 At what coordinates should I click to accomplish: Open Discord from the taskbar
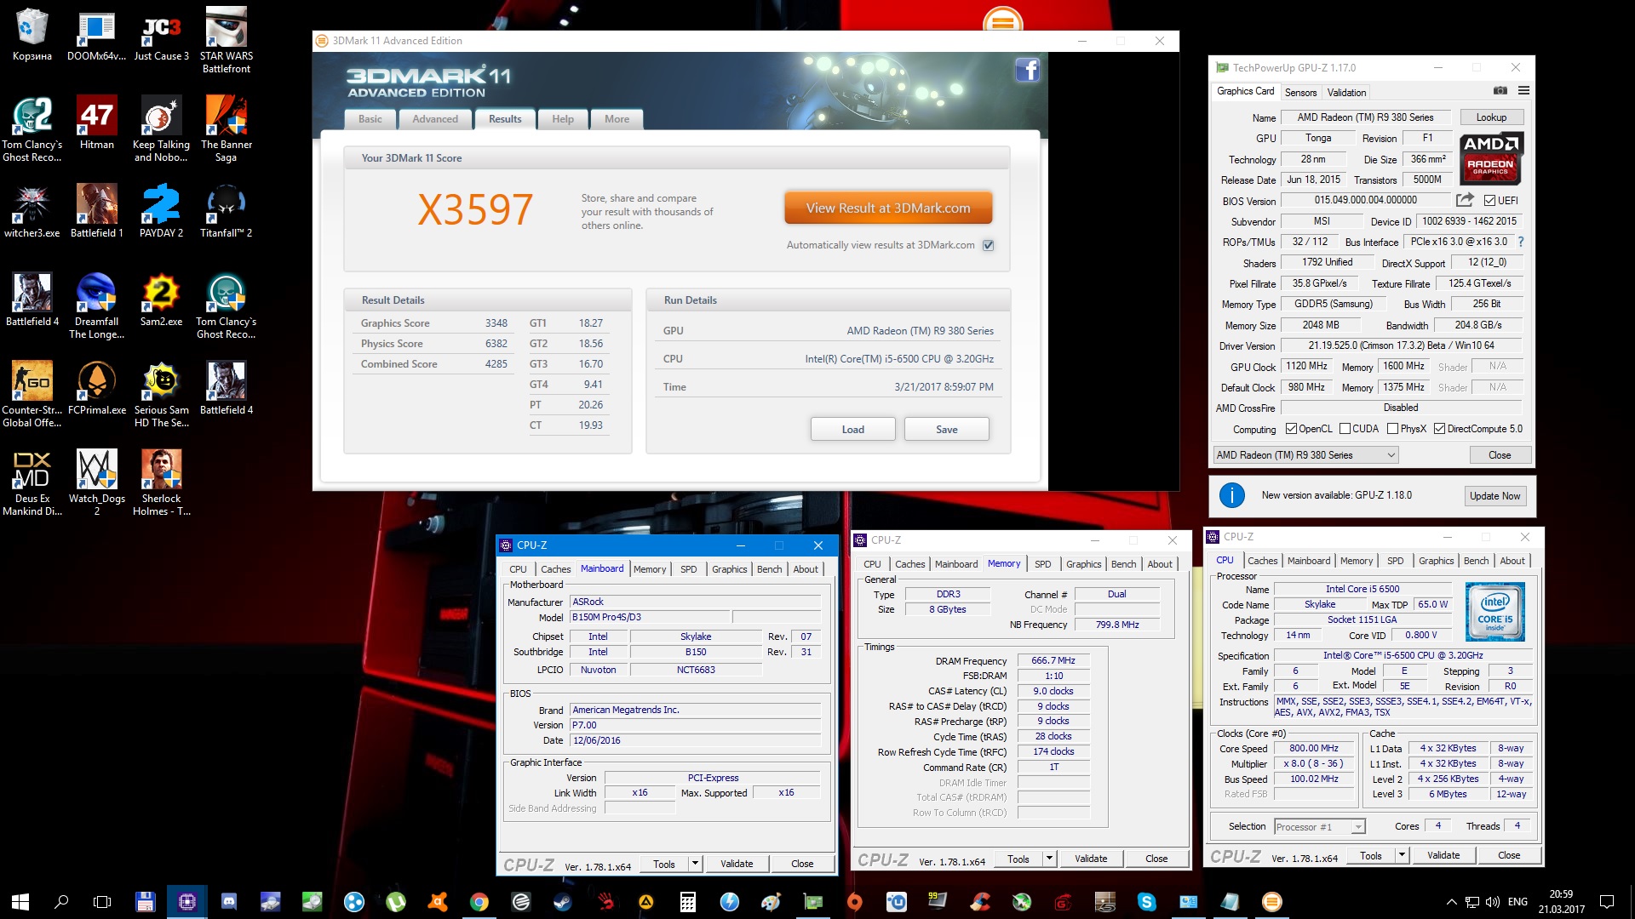pos(229,901)
